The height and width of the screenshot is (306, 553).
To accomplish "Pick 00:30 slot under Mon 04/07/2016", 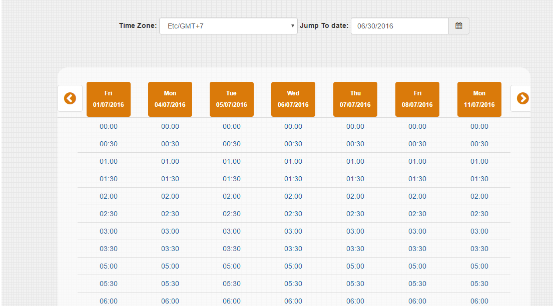I will (x=170, y=144).
